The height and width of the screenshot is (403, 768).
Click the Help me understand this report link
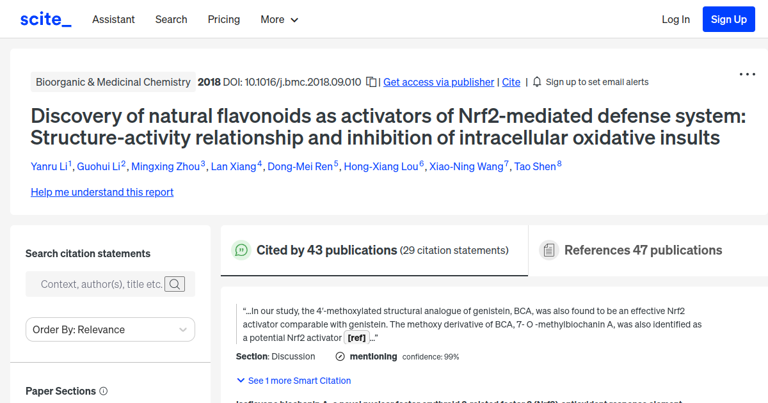[x=102, y=192]
